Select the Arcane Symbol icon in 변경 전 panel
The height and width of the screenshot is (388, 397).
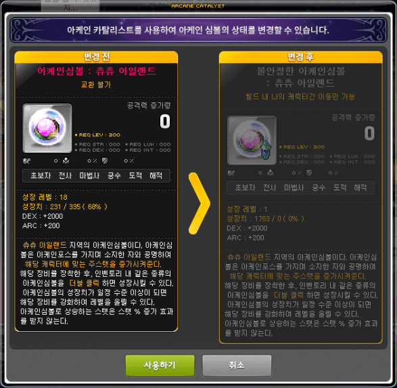tap(47, 128)
